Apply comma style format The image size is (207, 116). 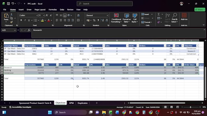(98, 20)
